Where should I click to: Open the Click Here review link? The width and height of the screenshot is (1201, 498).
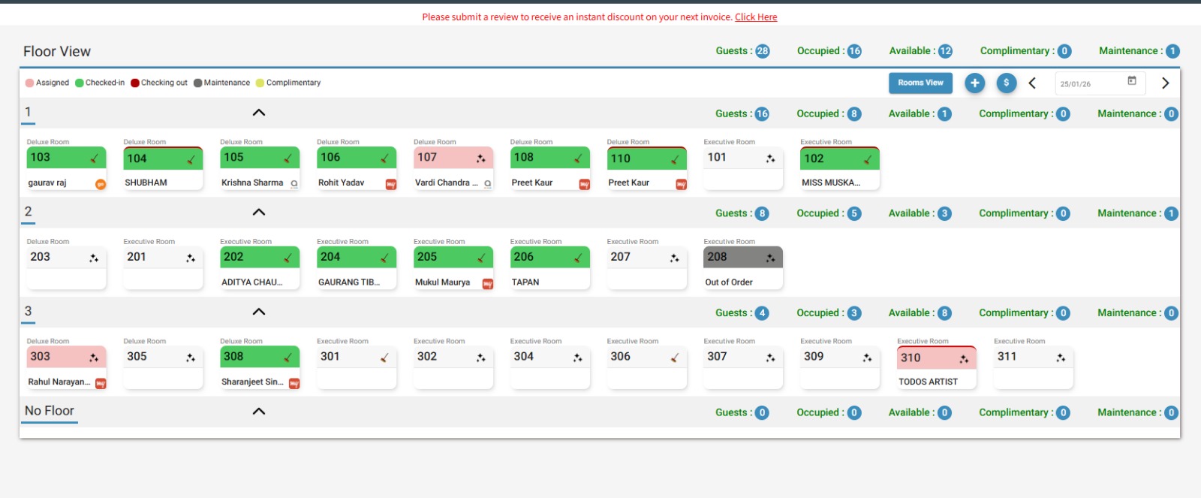pos(756,17)
